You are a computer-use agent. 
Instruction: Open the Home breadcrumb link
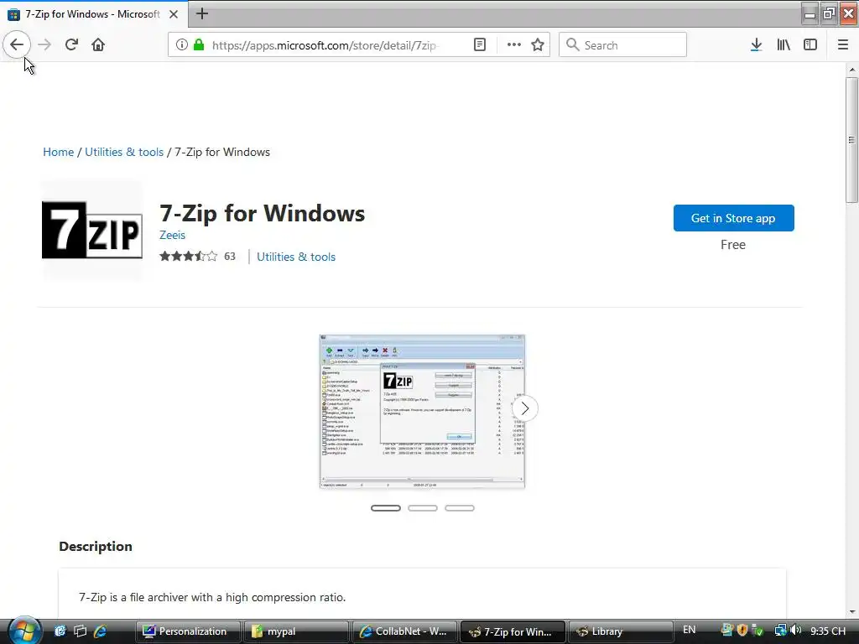tap(58, 152)
